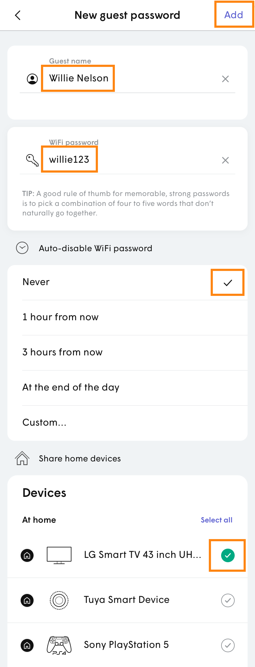Screen dimensions: 255x667
Task: Choose Custom expiration from the list
Action: pyautogui.click(x=44, y=423)
